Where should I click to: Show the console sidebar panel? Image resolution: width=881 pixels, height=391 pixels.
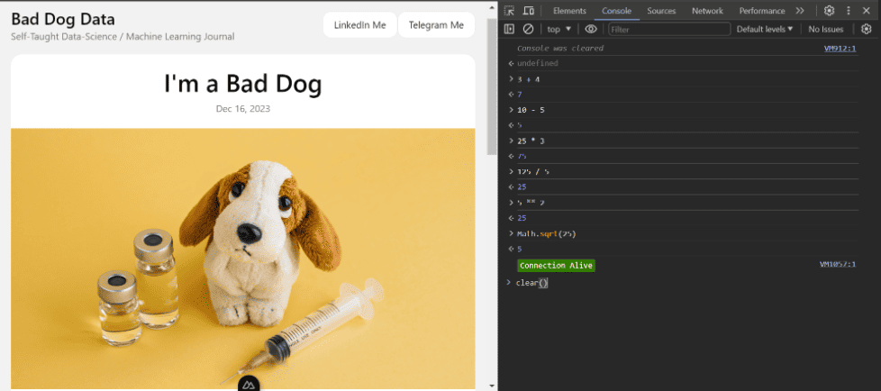[510, 29]
